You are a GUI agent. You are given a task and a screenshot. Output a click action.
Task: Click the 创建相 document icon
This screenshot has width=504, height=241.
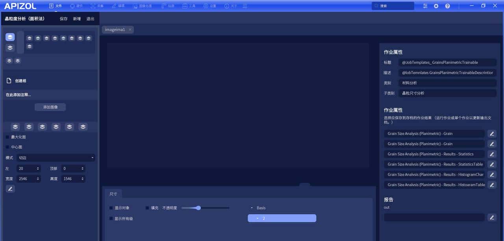coord(9,81)
